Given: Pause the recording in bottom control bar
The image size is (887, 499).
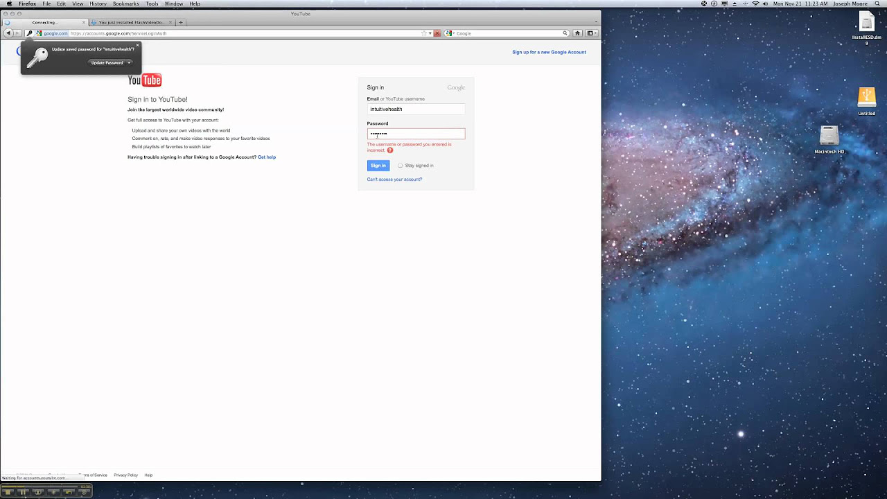Looking at the screenshot, I should [22, 492].
